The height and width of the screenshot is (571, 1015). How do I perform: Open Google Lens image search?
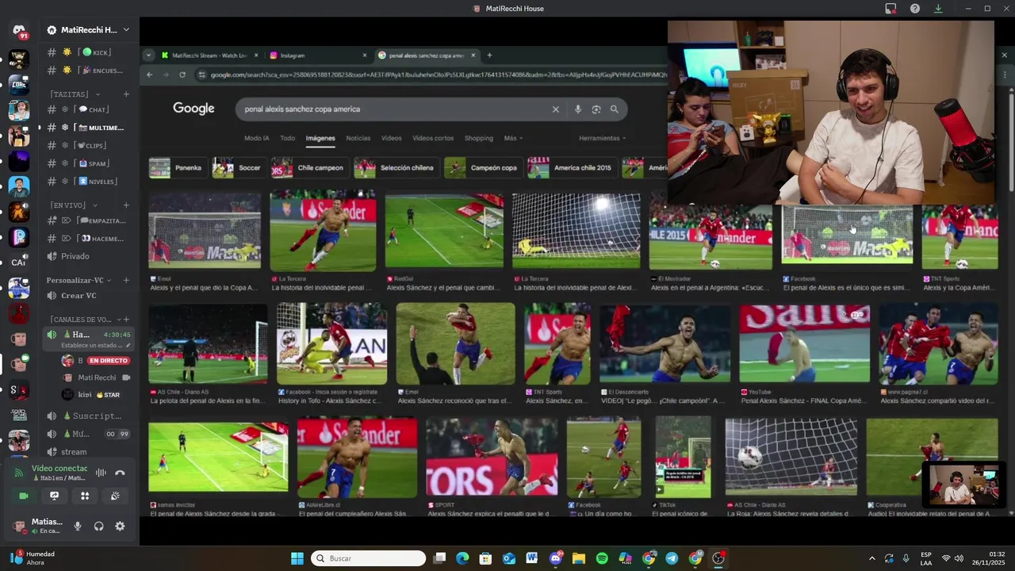596,109
